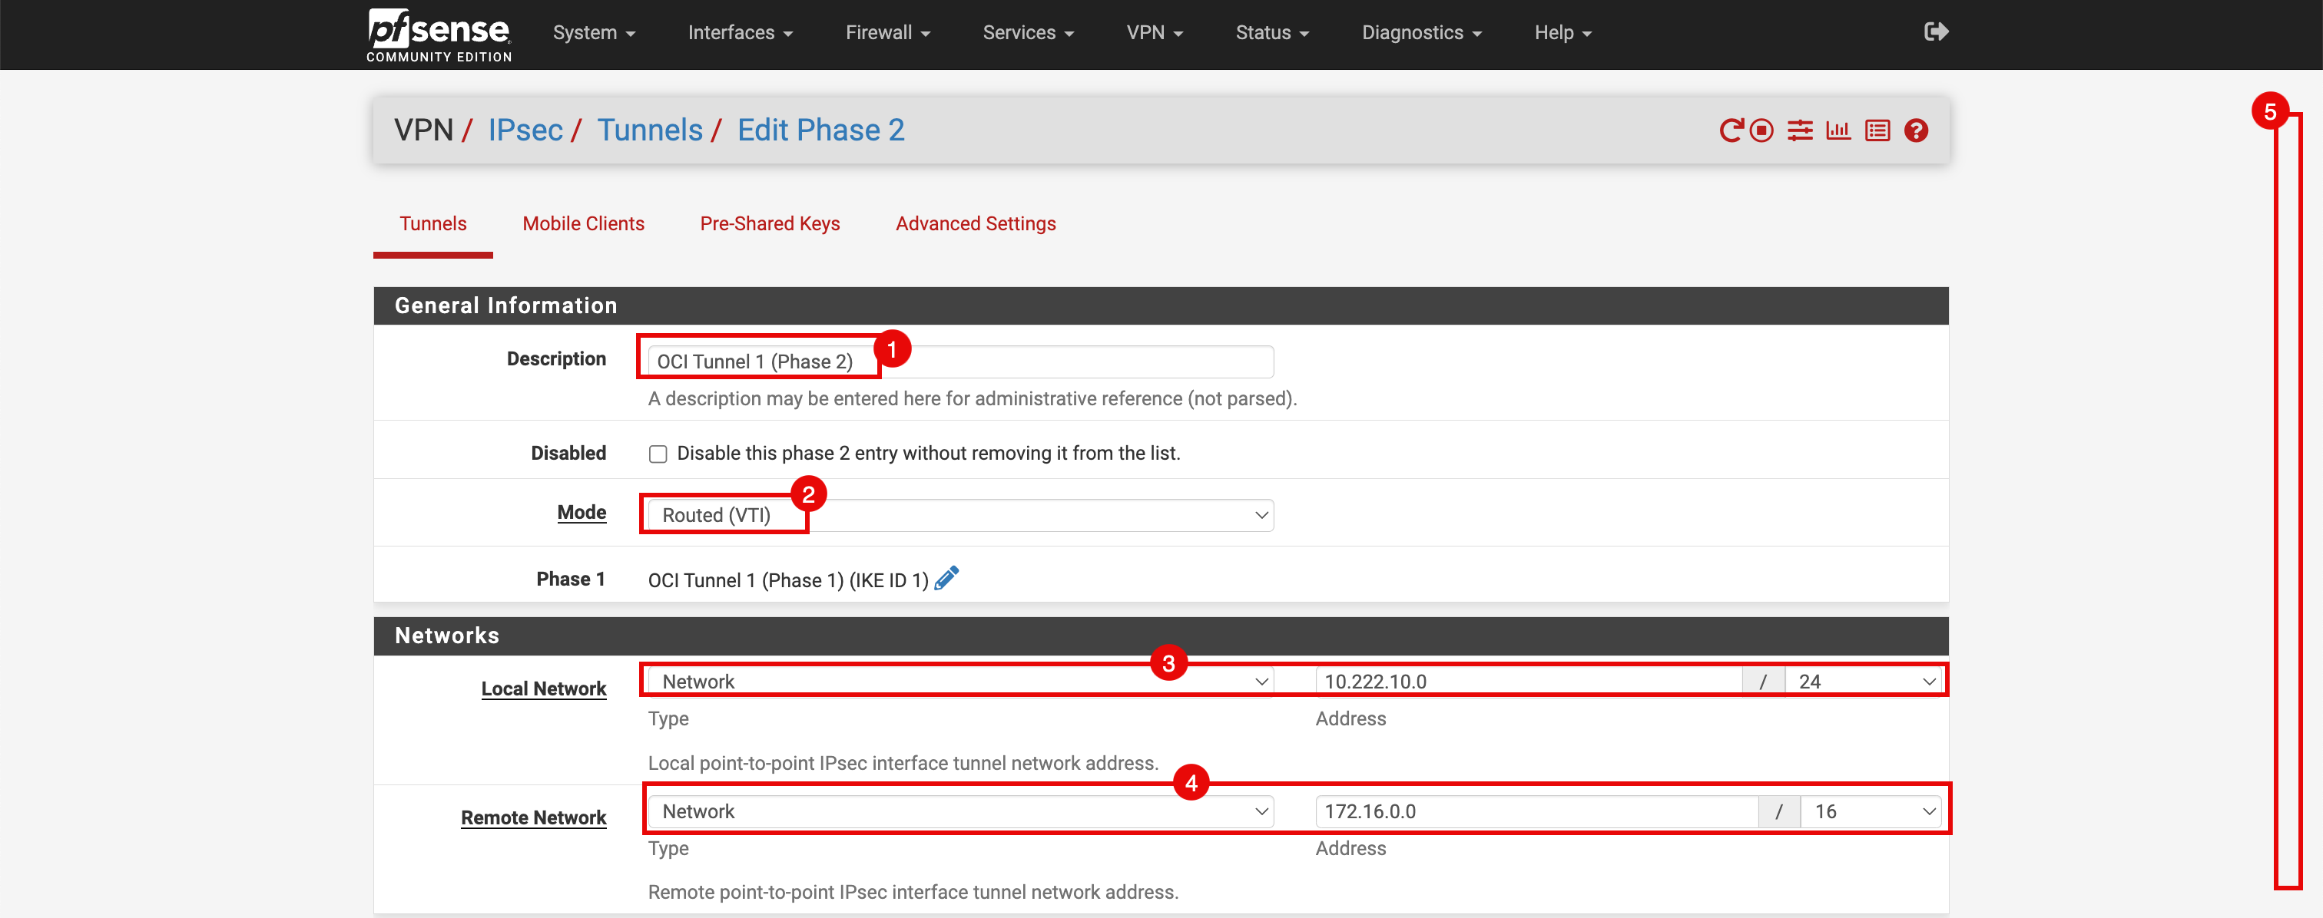The image size is (2323, 918).
Task: Open the related log entries icon
Action: point(1877,130)
